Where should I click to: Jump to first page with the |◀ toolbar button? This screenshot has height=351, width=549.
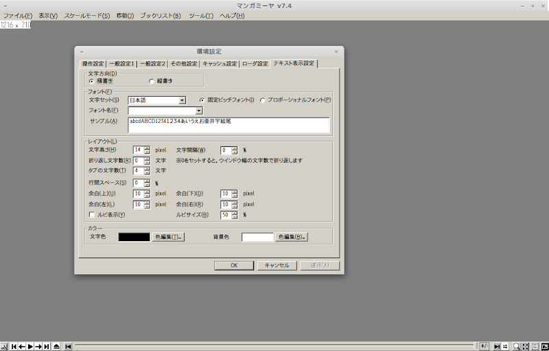tap(14, 347)
